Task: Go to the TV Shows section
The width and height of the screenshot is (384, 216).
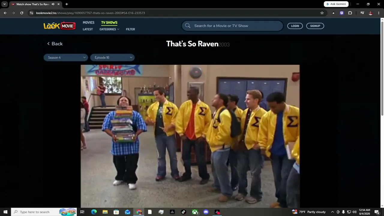Action: click(109, 22)
